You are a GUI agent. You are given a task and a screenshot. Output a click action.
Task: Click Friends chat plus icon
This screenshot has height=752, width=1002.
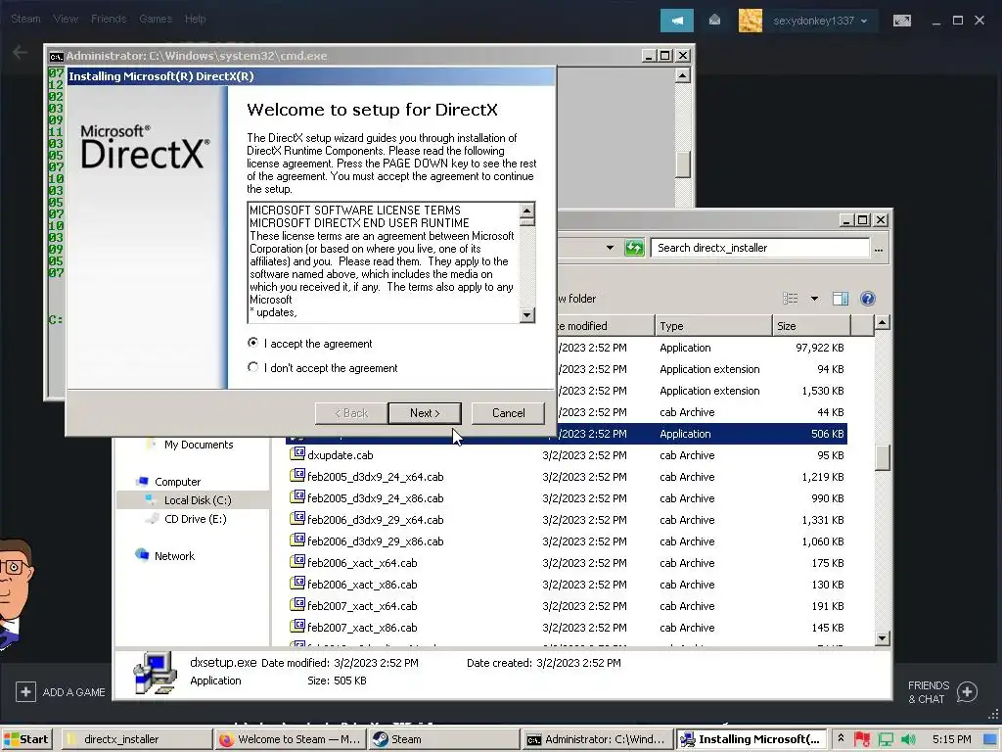(968, 692)
